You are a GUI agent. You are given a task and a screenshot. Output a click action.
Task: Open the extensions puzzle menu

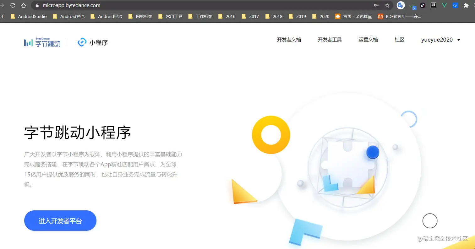coord(466,5)
